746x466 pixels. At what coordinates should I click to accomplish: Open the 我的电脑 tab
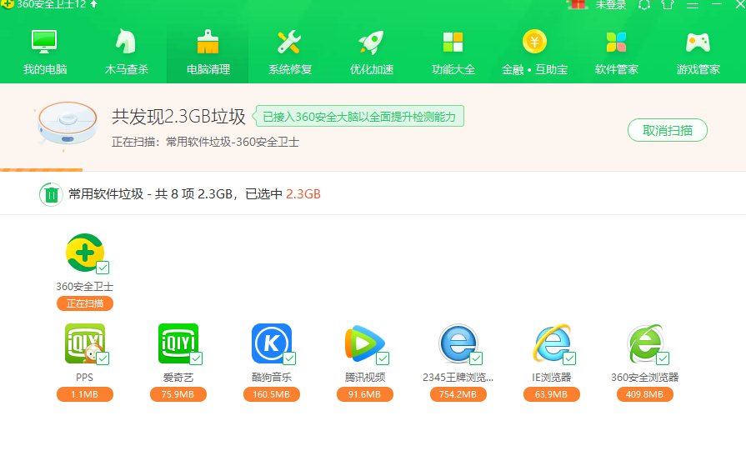pyautogui.click(x=45, y=52)
